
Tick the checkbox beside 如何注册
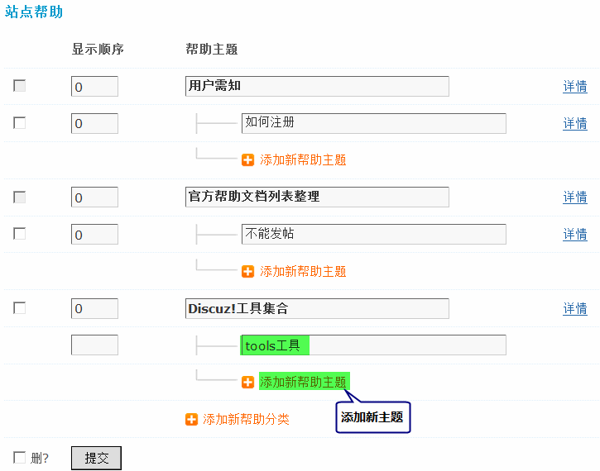(20, 123)
